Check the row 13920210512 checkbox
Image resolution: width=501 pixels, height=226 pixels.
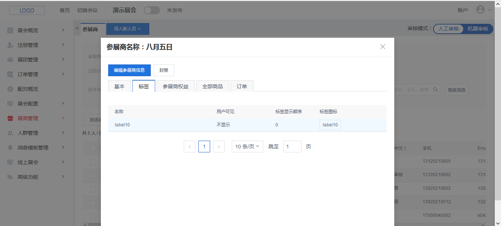[x=93, y=203]
